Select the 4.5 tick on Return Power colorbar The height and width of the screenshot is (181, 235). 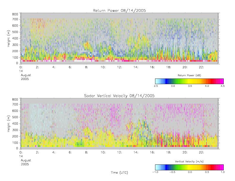(223, 86)
